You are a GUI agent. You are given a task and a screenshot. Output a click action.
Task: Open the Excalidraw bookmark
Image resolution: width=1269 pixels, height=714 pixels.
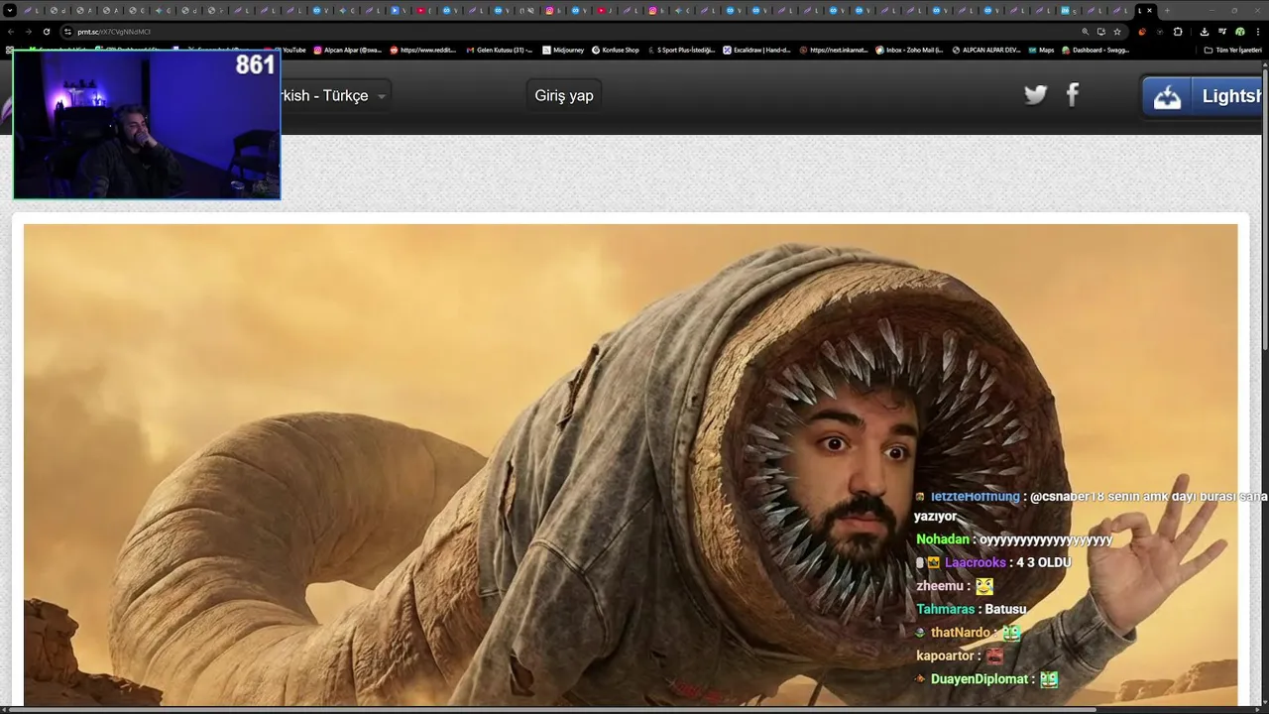click(757, 50)
